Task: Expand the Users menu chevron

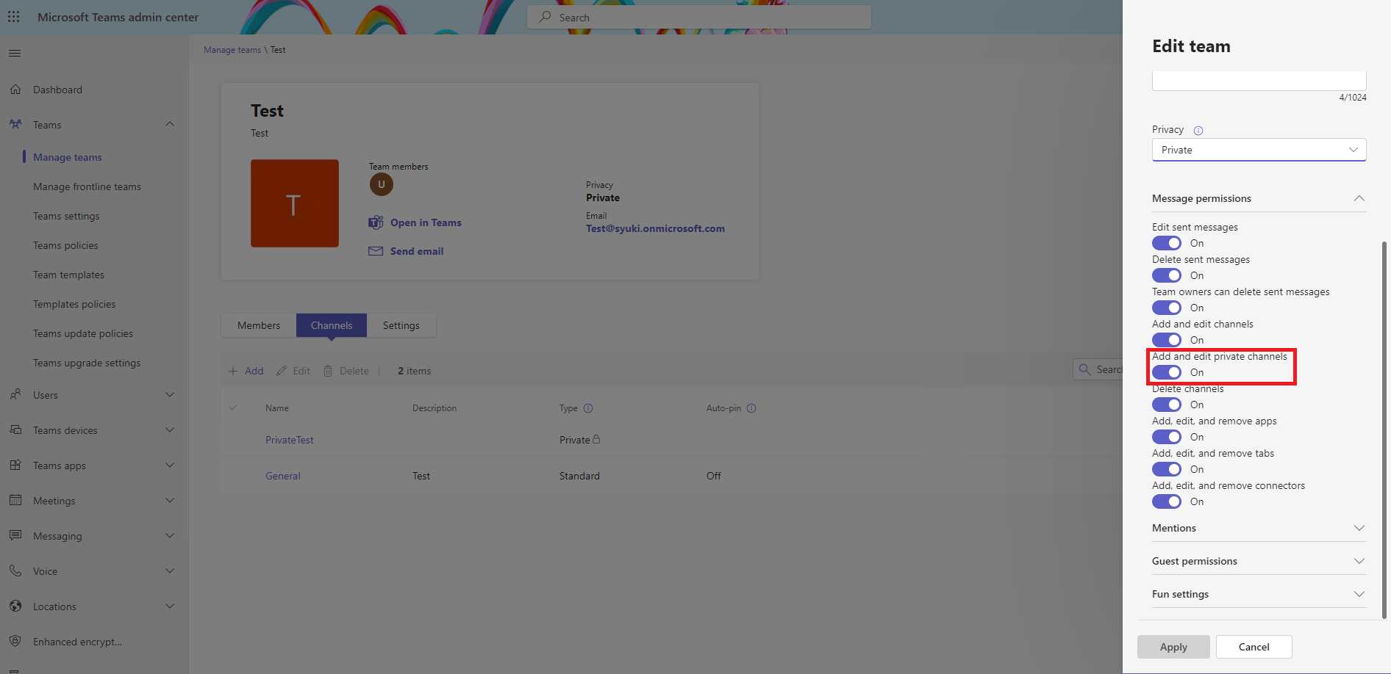Action: (170, 394)
